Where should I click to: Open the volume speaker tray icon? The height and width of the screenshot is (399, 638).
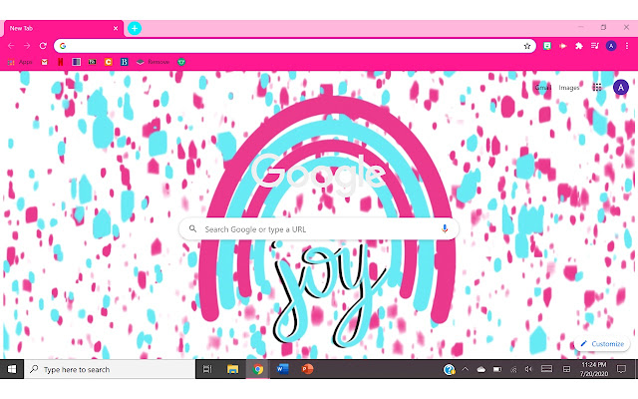coord(528,369)
